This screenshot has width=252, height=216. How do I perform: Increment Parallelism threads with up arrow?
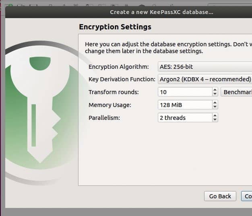215,115
